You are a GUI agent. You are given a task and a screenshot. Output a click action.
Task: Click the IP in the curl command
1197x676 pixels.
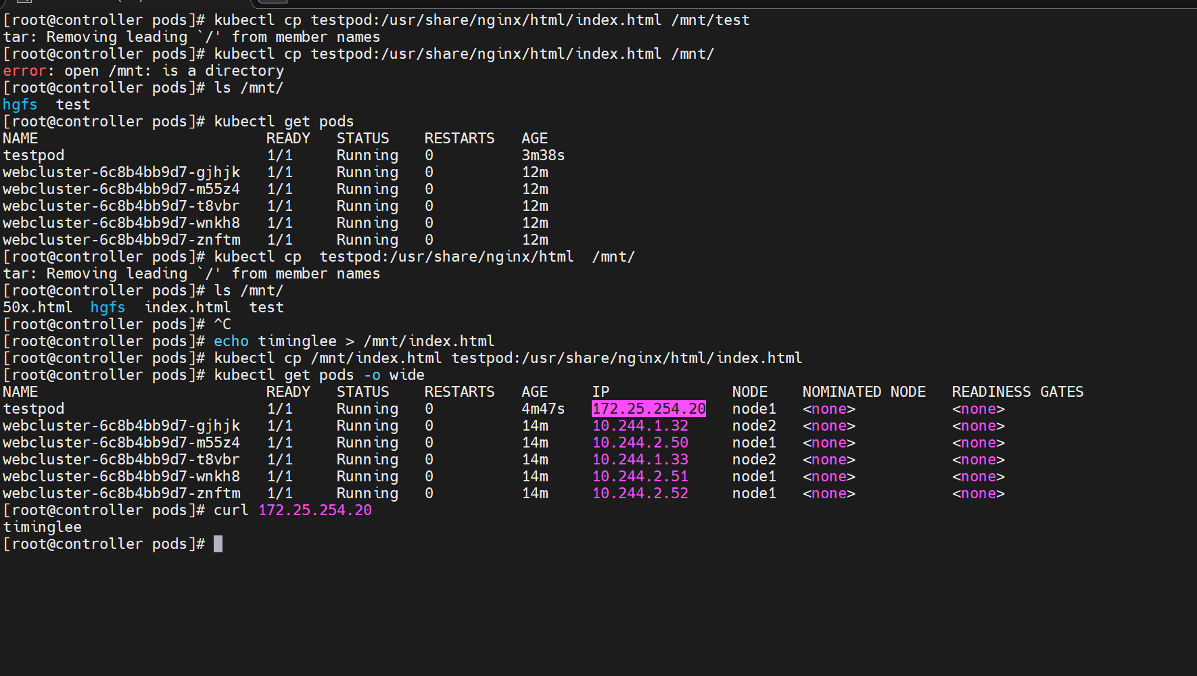click(x=315, y=510)
